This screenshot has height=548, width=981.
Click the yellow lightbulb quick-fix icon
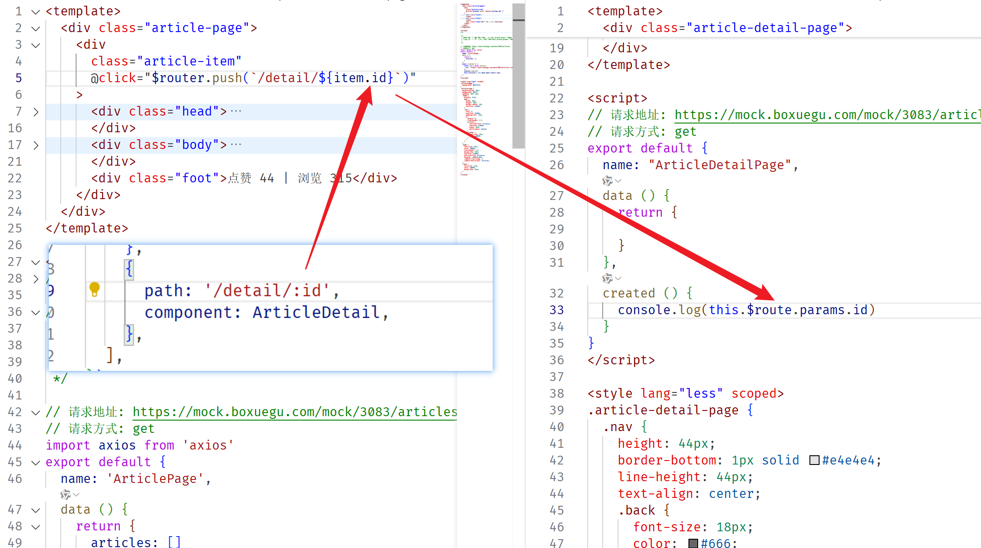[x=95, y=290]
